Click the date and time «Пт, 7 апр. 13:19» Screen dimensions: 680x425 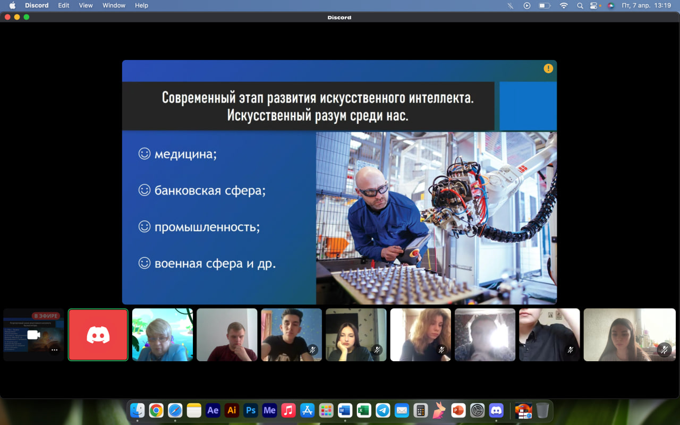coord(647,5)
